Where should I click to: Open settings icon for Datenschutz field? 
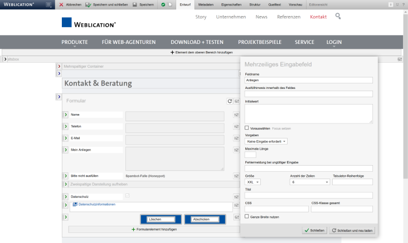pyautogui.click(x=236, y=197)
